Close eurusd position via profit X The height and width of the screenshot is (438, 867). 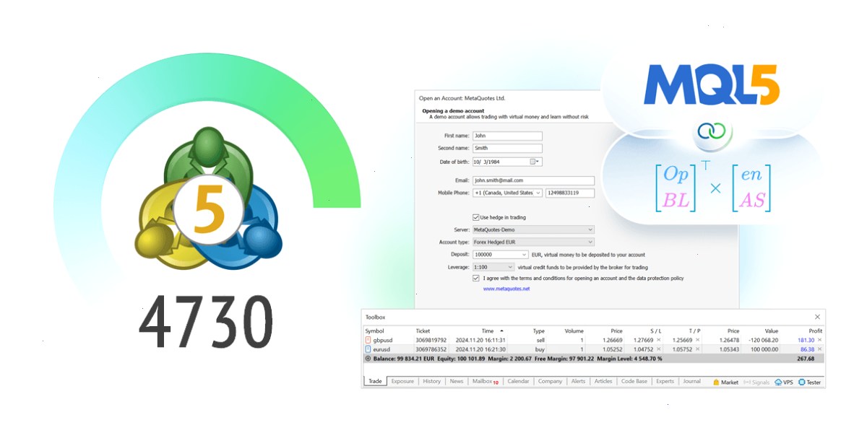coord(819,349)
